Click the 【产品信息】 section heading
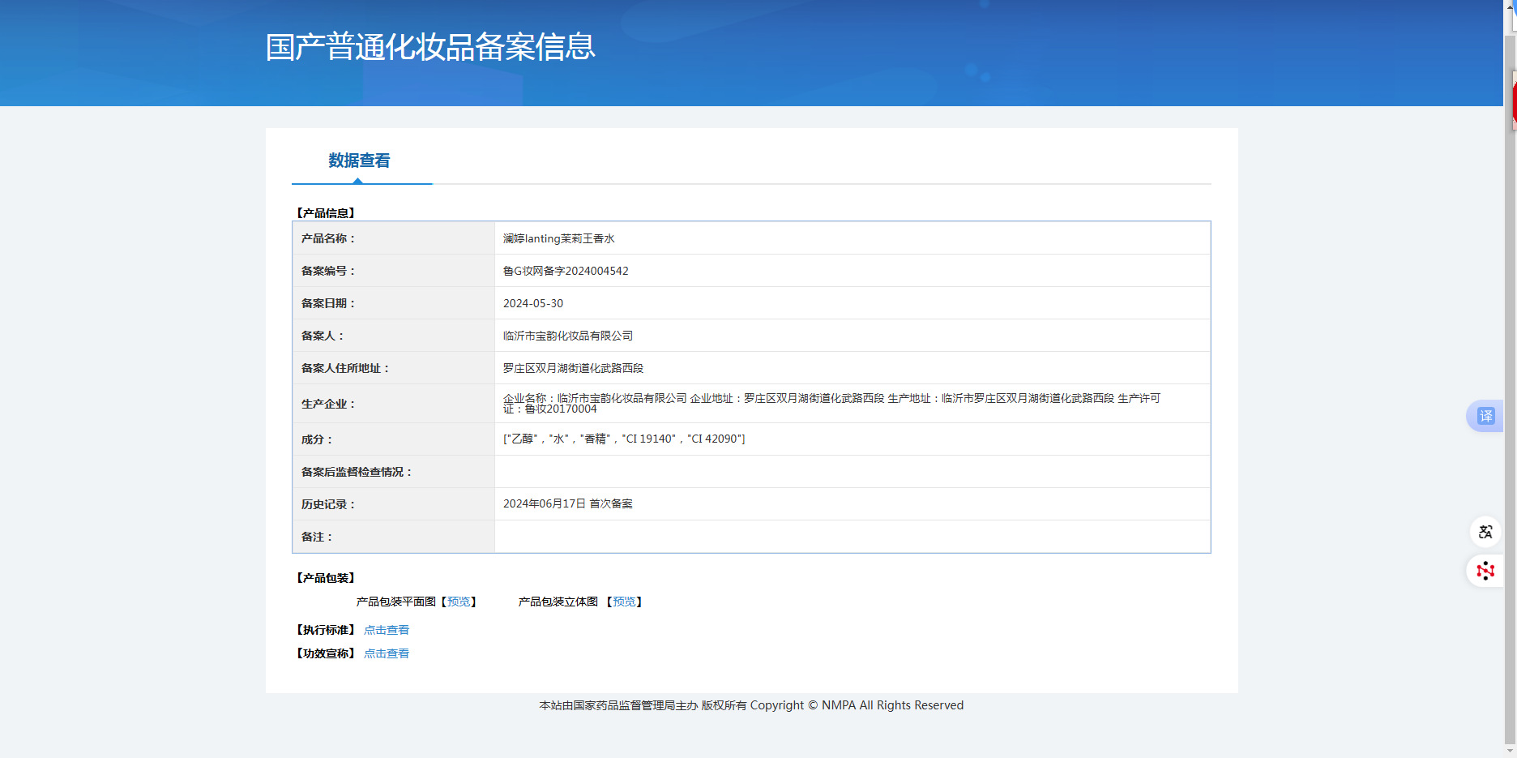The width and height of the screenshot is (1517, 758). coord(326,213)
